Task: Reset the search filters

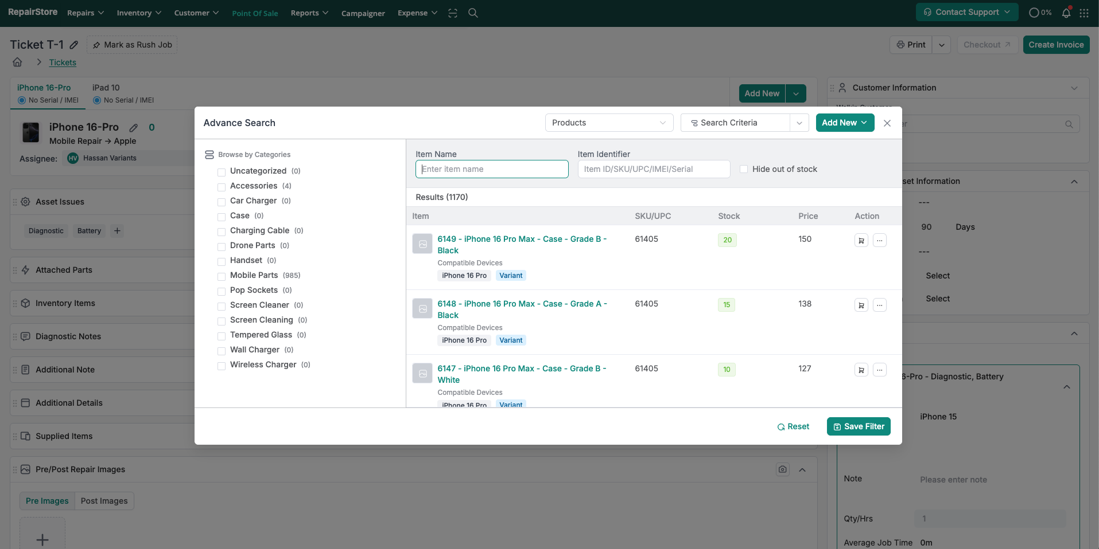Action: click(x=793, y=426)
